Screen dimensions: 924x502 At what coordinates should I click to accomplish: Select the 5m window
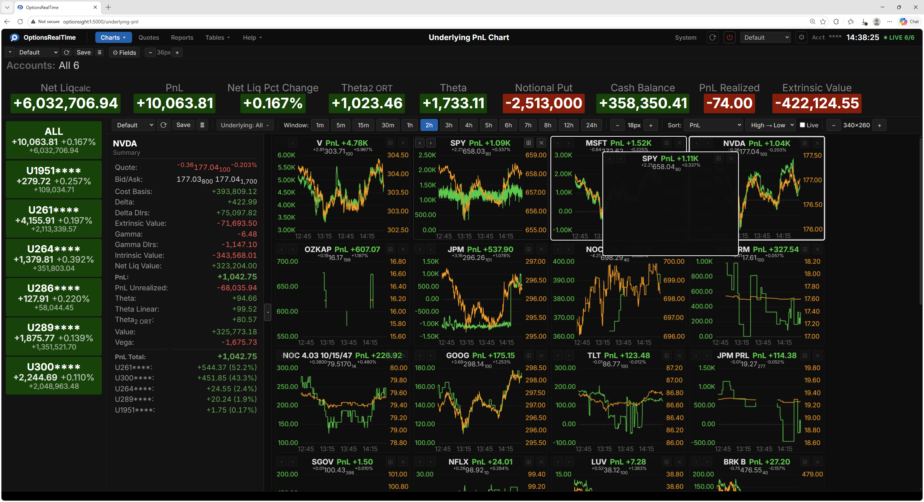coord(341,125)
